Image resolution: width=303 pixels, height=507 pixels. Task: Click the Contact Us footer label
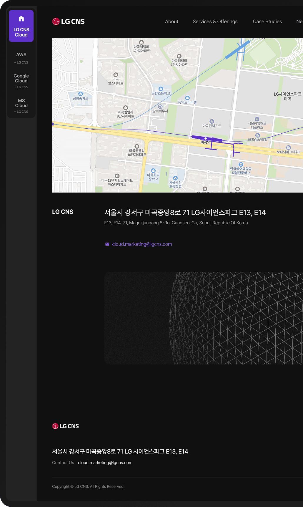pyautogui.click(x=63, y=463)
